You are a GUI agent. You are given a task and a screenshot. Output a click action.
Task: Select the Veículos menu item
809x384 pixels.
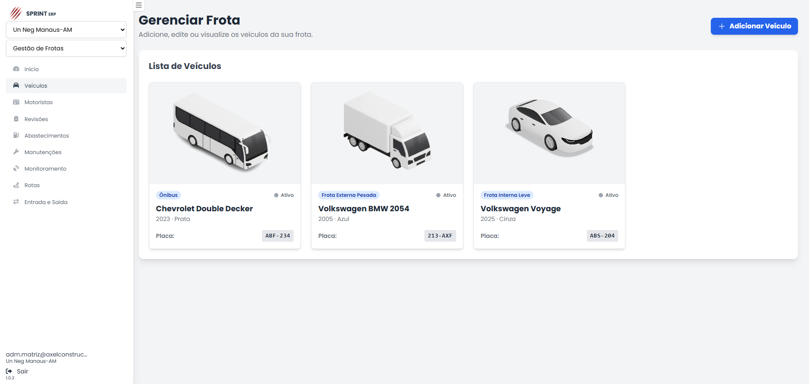point(36,86)
